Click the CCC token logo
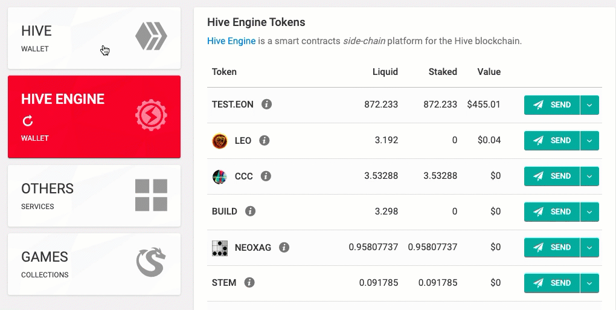616x310 pixels. click(220, 176)
